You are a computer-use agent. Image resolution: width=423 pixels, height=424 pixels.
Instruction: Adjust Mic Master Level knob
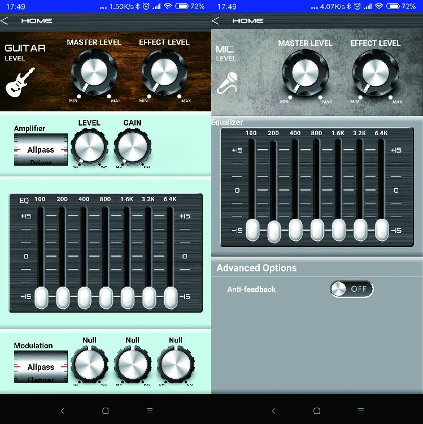[305, 73]
